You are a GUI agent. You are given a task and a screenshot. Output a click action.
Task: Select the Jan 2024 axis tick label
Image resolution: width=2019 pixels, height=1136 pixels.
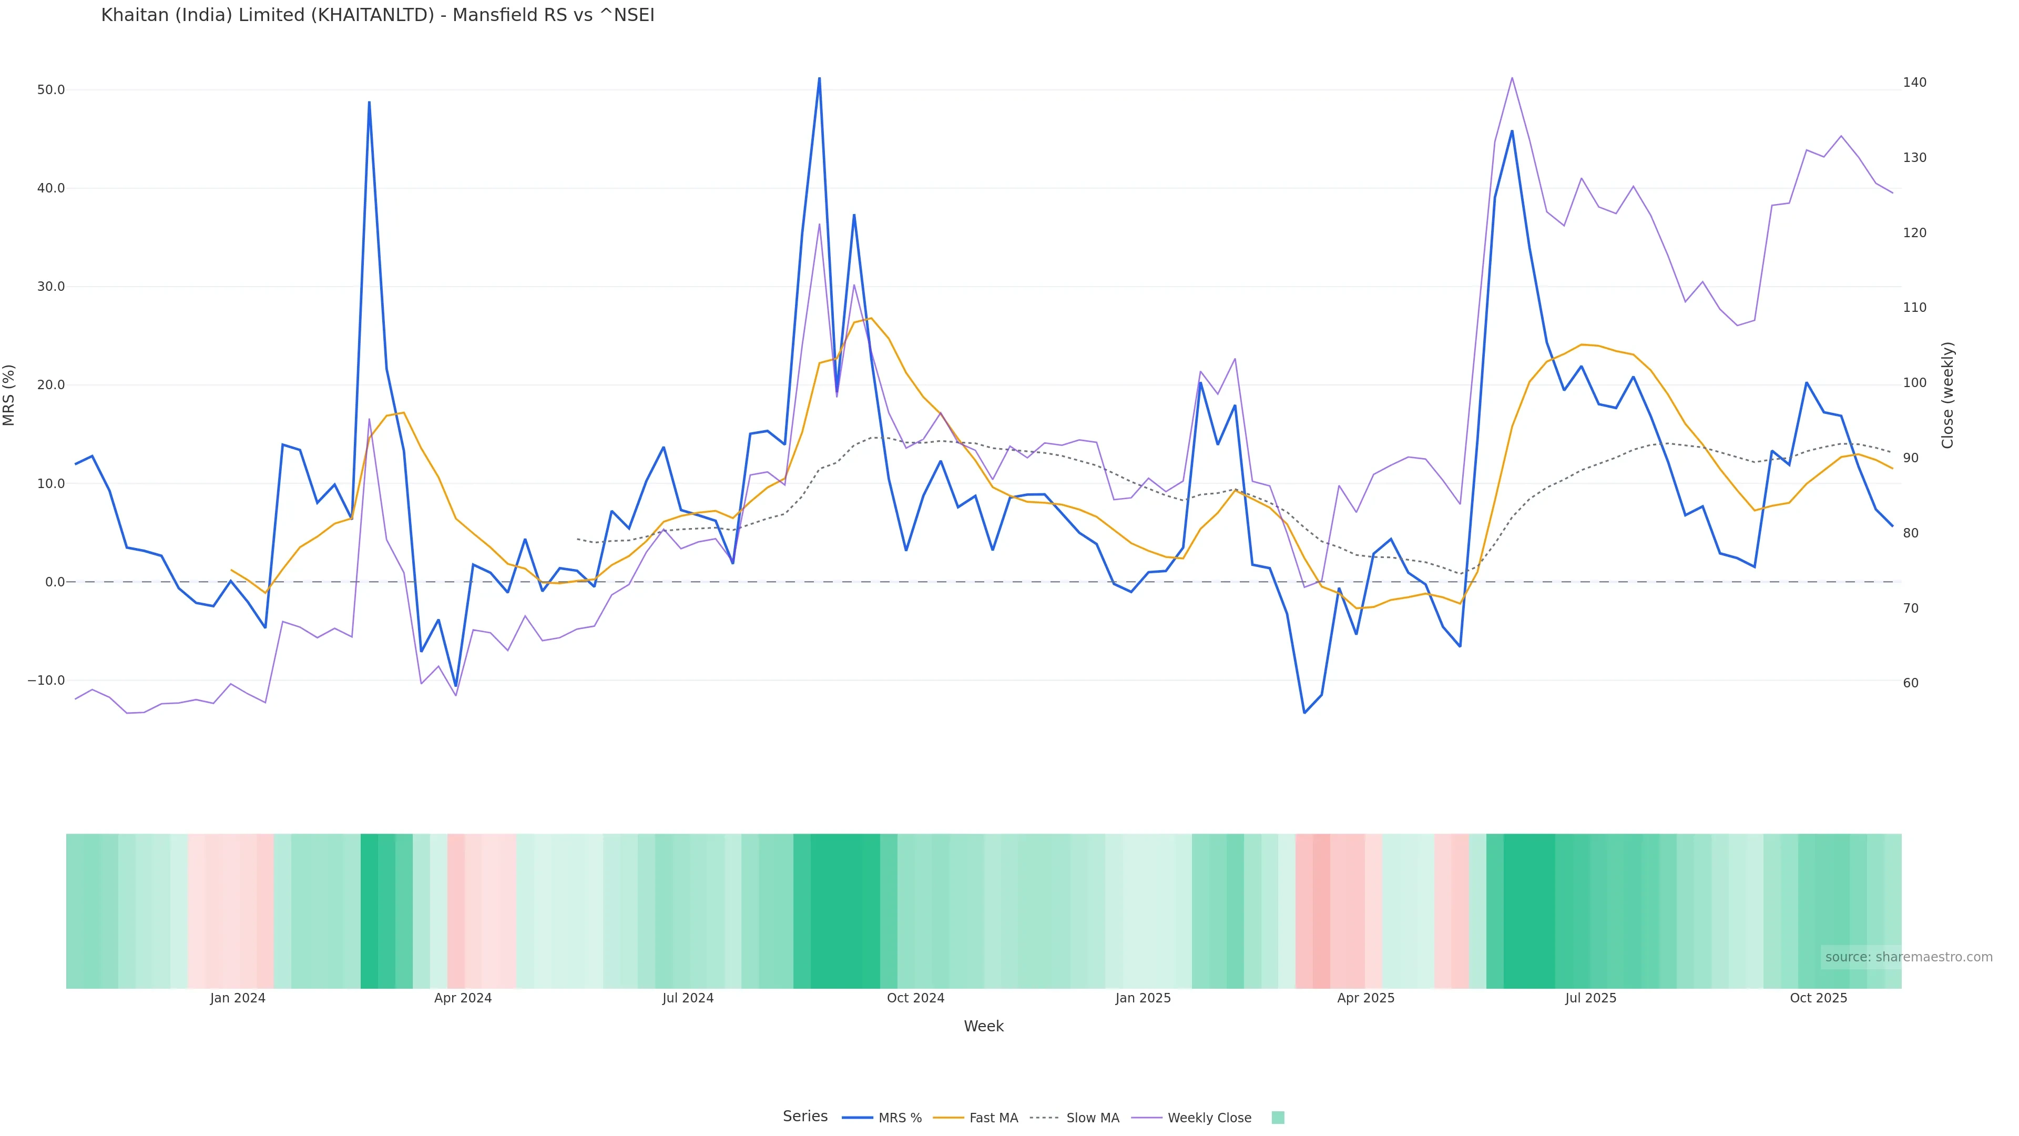238,999
